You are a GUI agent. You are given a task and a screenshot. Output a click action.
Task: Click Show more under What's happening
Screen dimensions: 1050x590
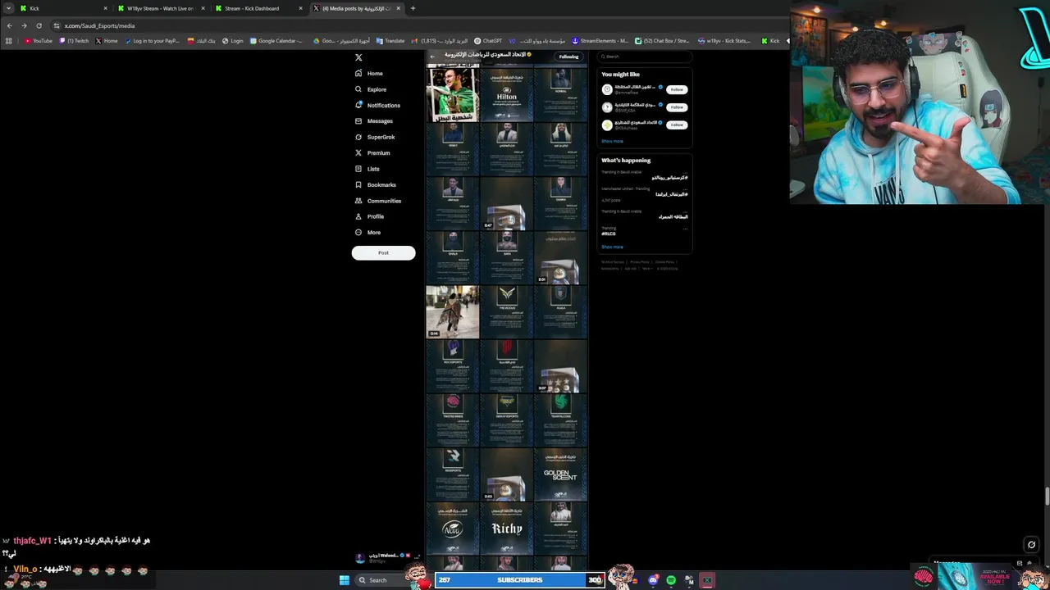tap(612, 247)
